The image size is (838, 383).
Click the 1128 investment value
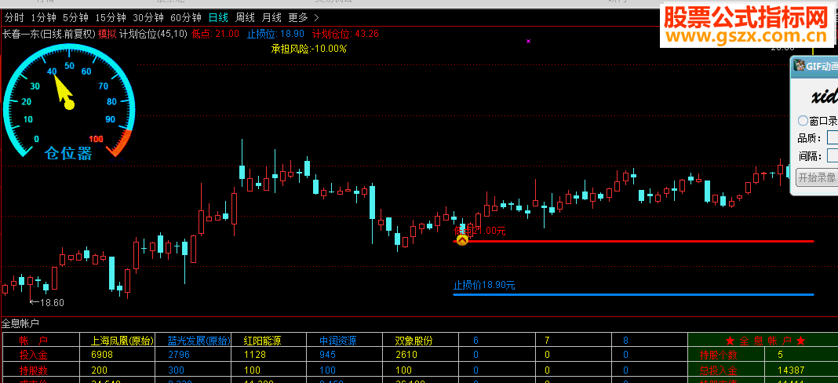coord(254,355)
